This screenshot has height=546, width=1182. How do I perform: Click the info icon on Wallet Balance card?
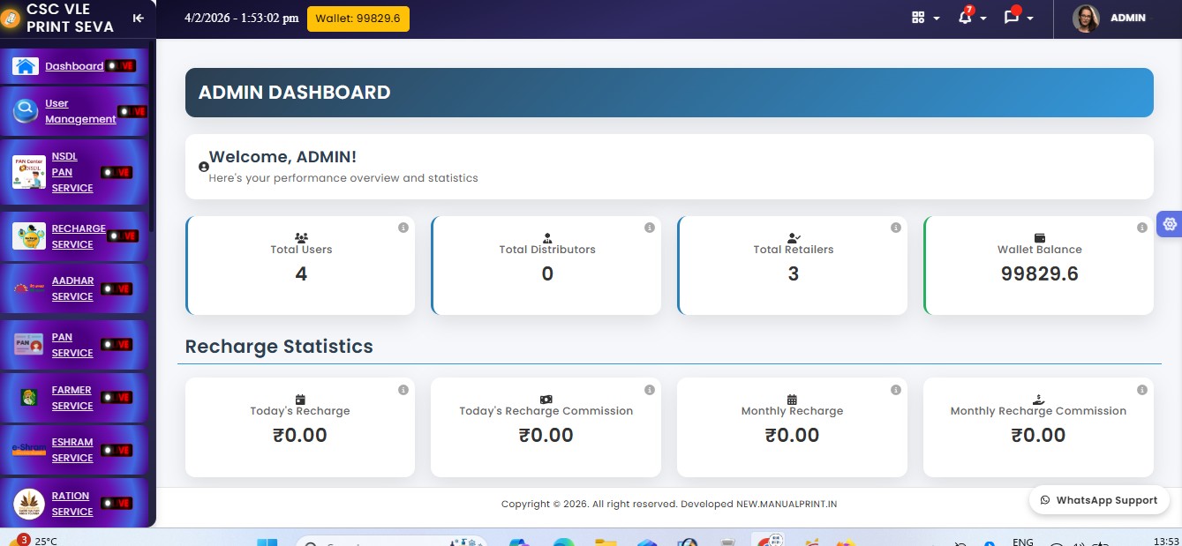pyautogui.click(x=1142, y=228)
